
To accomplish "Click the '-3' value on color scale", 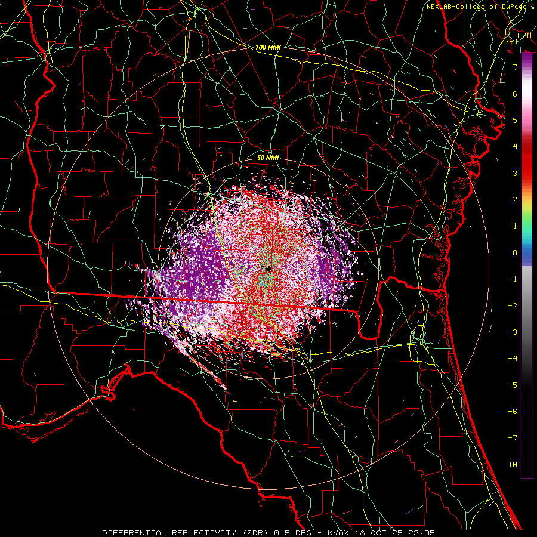I will pos(513,332).
